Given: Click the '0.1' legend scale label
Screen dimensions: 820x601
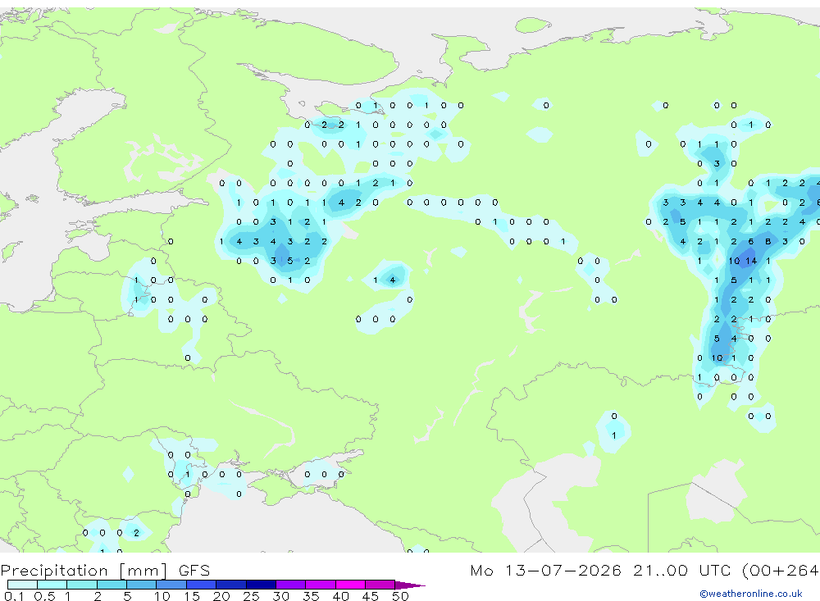Looking at the screenshot, I should tap(14, 596).
